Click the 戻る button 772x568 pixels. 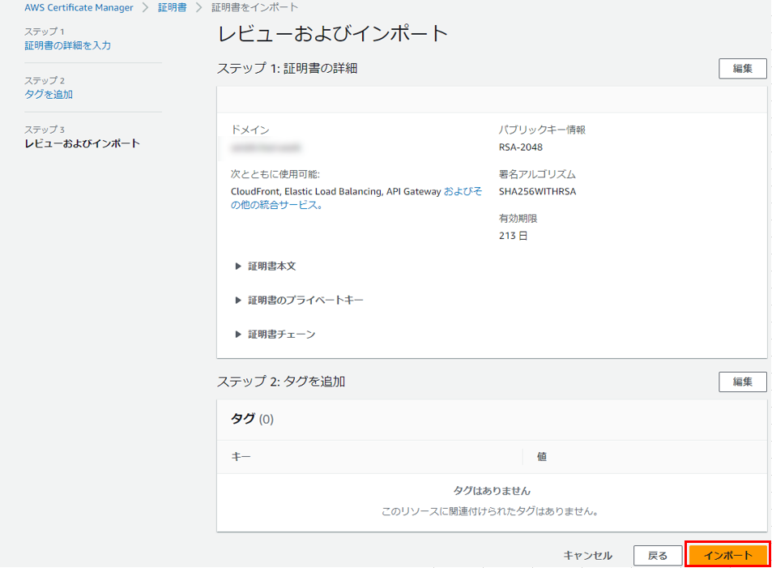pos(657,556)
